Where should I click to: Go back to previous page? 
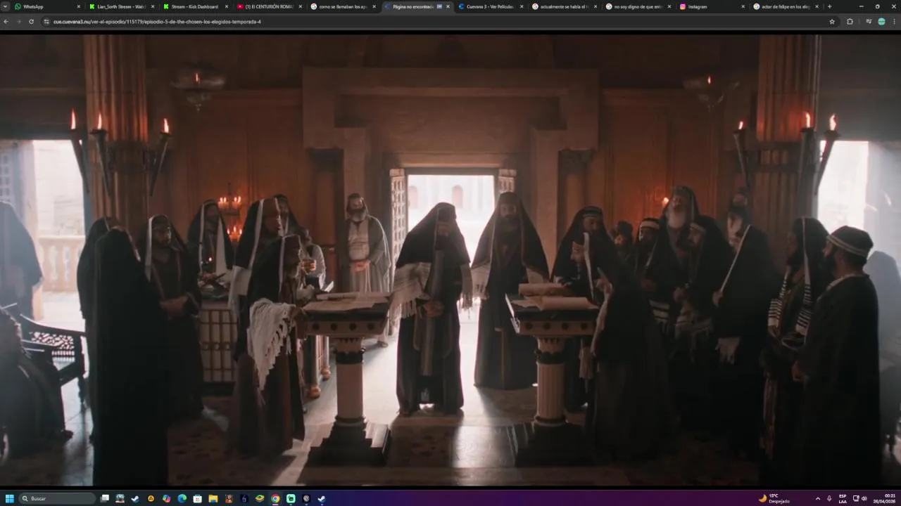[x=6, y=22]
